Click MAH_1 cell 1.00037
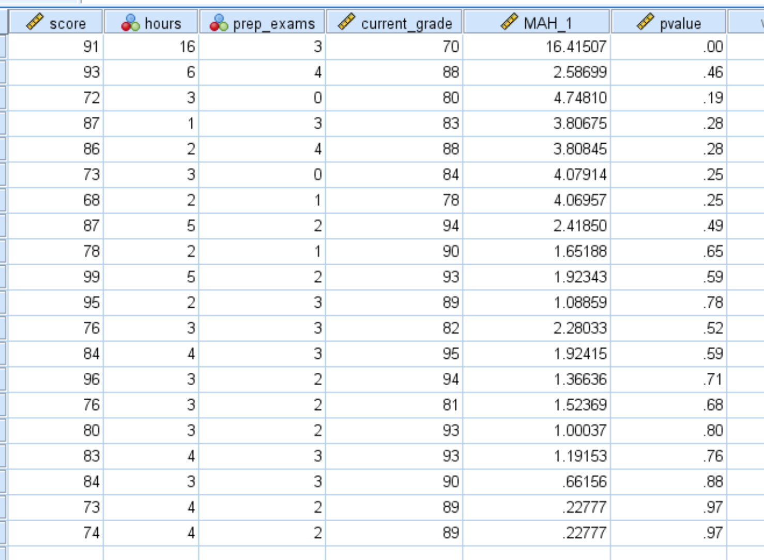The height and width of the screenshot is (560, 764). (x=537, y=430)
